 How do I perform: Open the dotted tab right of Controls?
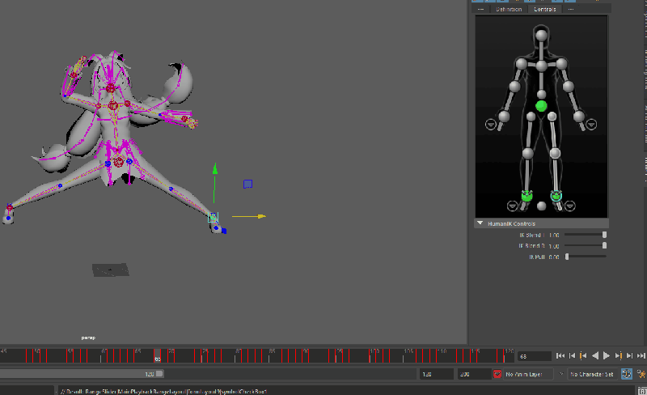tap(571, 9)
